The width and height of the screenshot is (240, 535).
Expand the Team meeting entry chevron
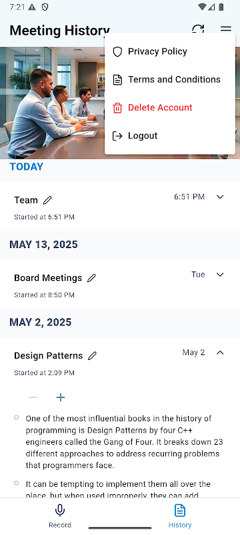click(x=220, y=197)
